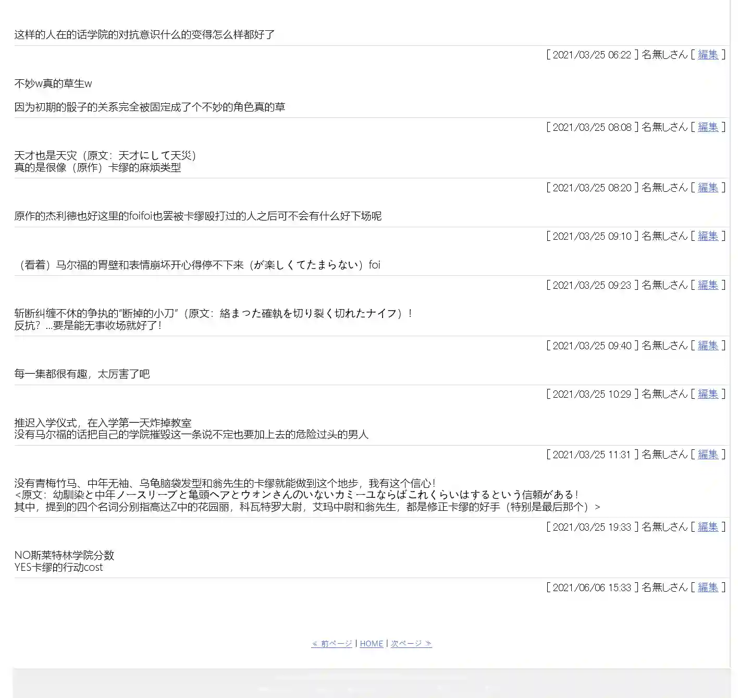
Task: Open edit link for 09:23 comment
Action: (708, 285)
